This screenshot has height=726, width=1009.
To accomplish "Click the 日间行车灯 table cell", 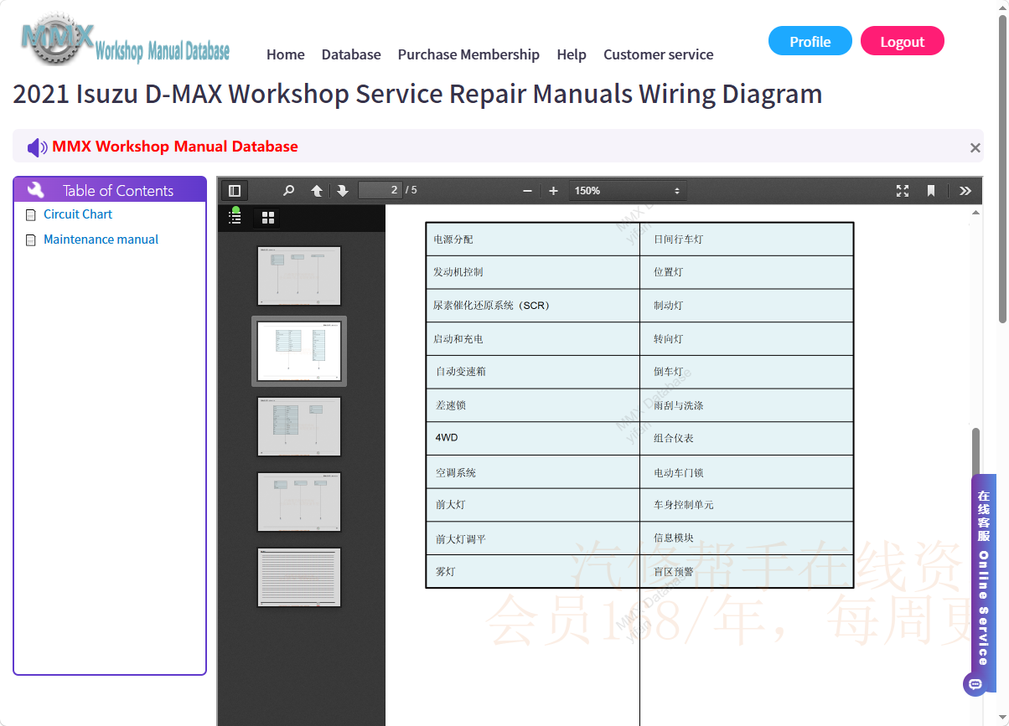I will tap(747, 239).
